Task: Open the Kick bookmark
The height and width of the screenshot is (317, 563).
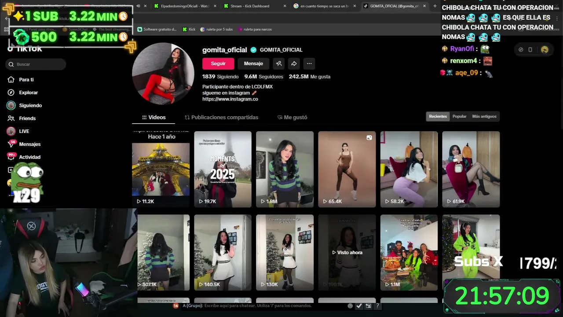Action: 189,29
